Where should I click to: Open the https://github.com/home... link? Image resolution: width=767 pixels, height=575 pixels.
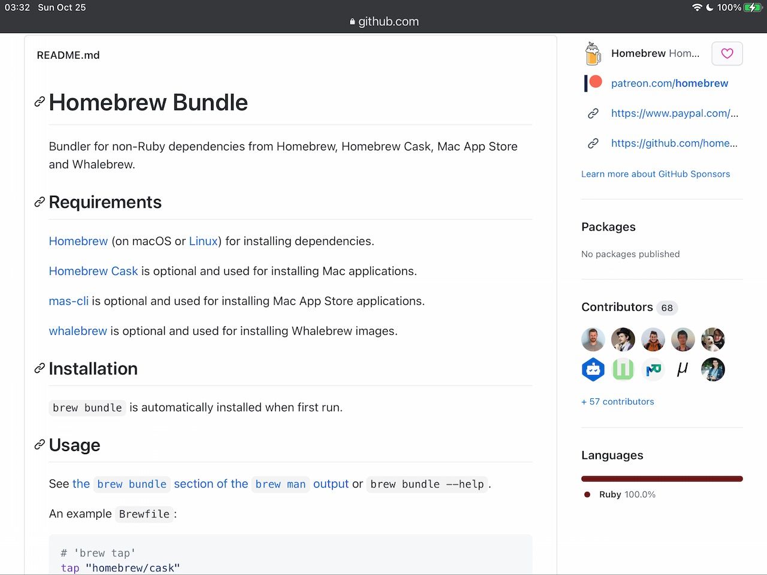pos(674,143)
